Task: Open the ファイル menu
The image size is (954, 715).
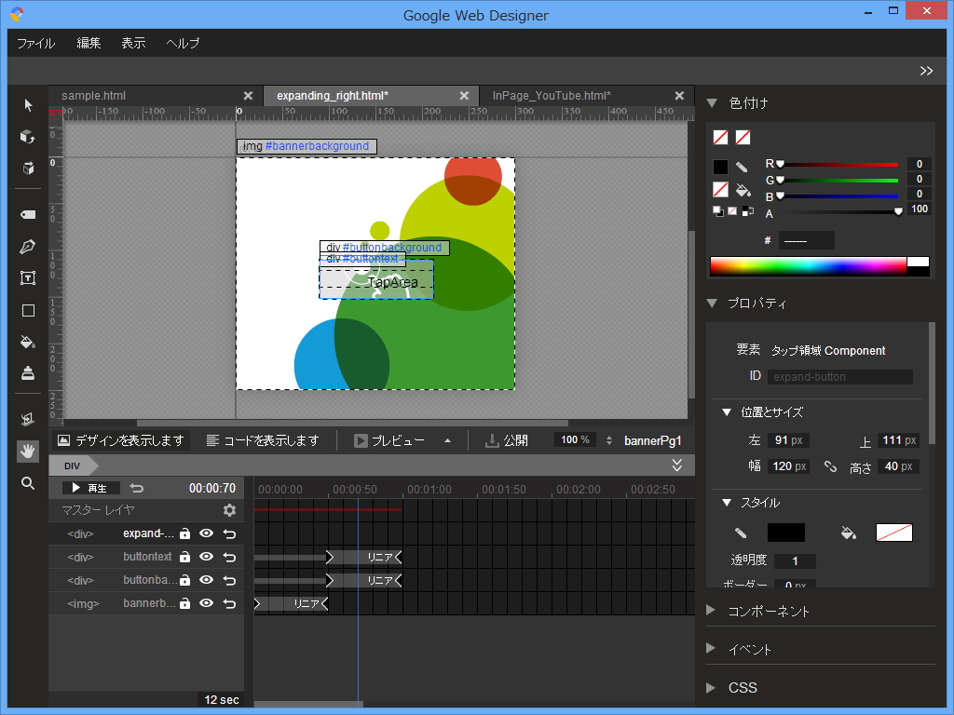Action: coord(35,43)
